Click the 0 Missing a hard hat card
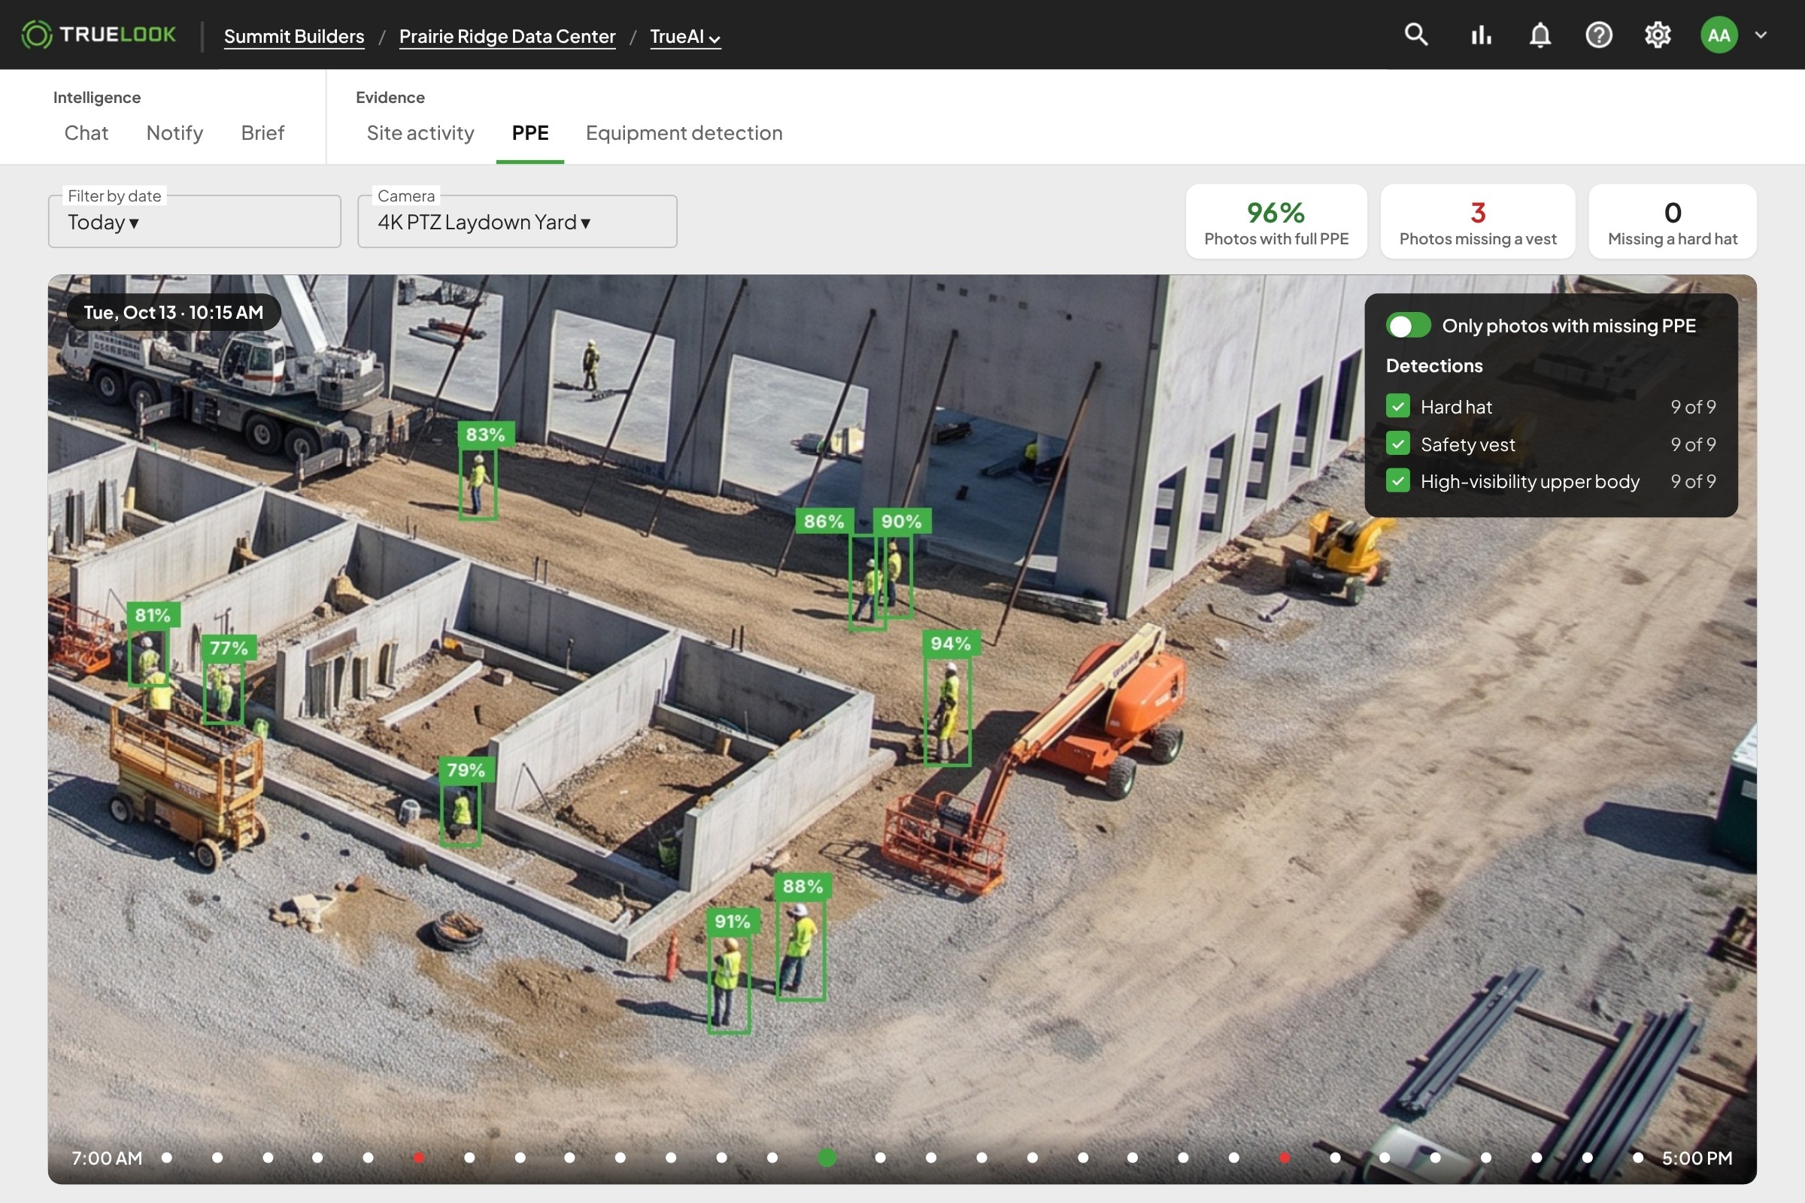 click(1672, 222)
